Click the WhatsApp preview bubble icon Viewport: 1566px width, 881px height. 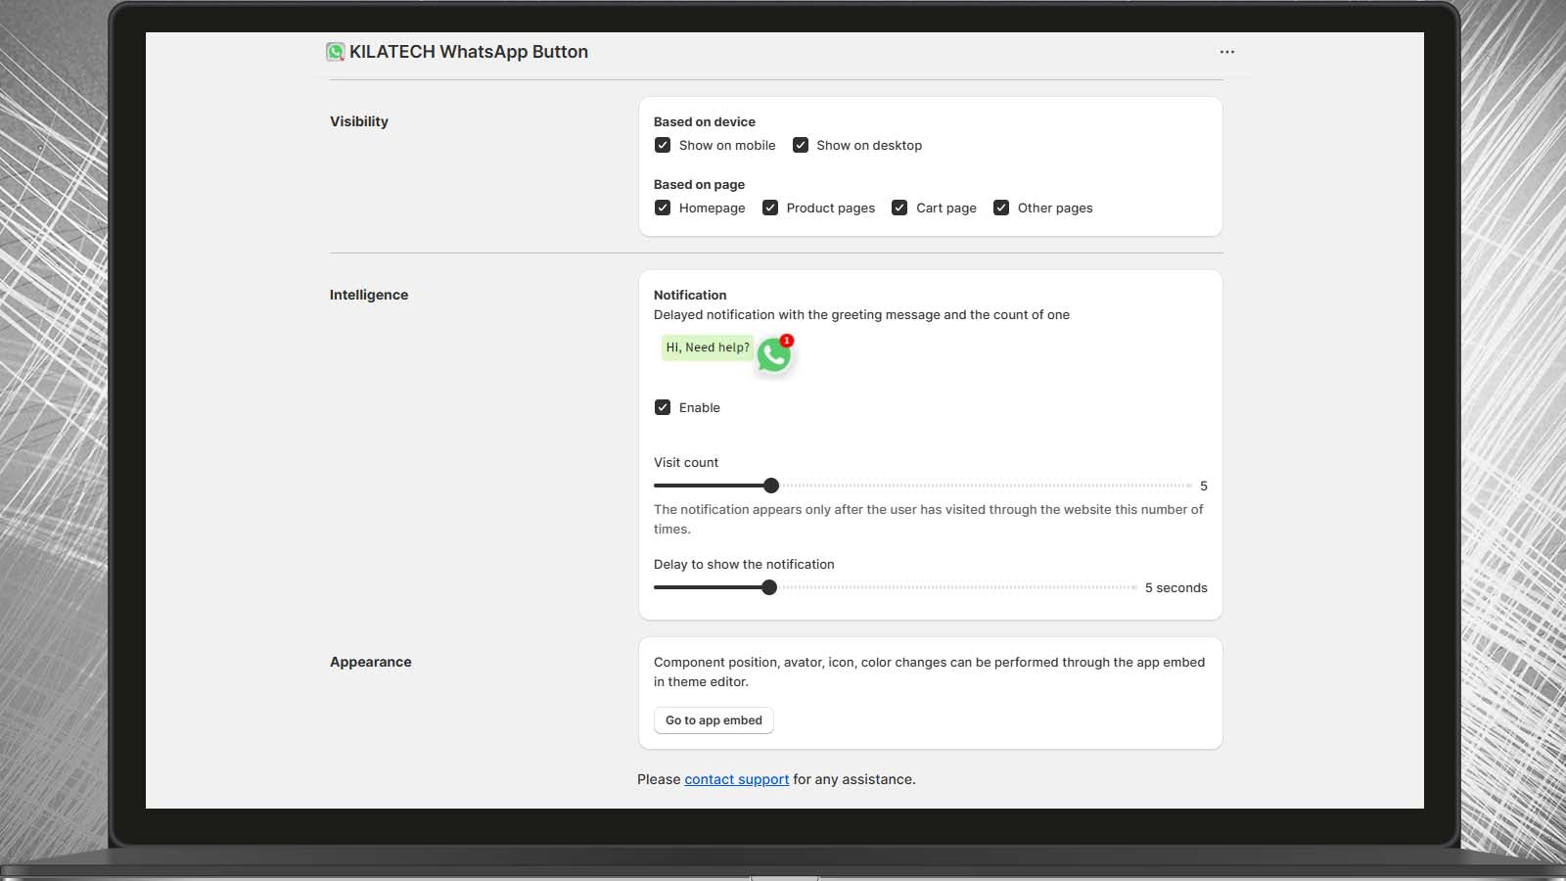point(773,356)
